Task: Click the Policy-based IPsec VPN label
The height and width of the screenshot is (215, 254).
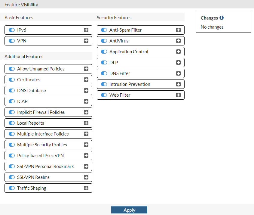Action: 40,156
